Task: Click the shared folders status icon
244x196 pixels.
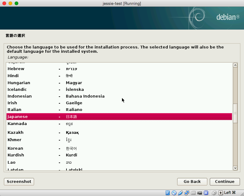Action: coord(193,193)
